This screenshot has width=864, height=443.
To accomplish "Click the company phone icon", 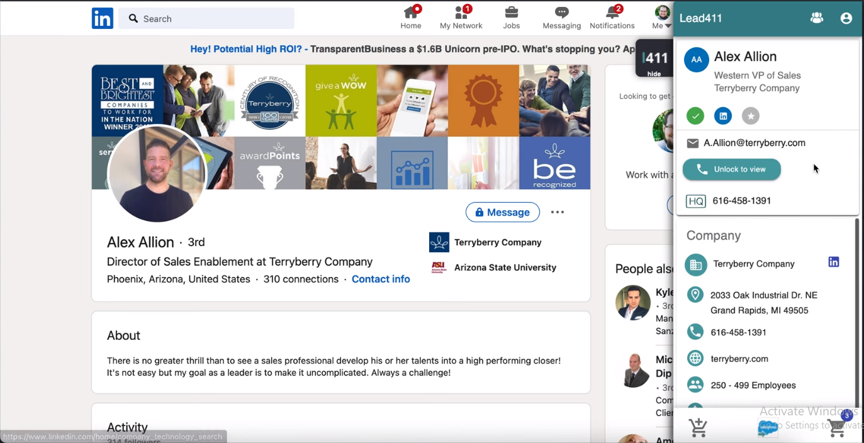I will tap(695, 332).
